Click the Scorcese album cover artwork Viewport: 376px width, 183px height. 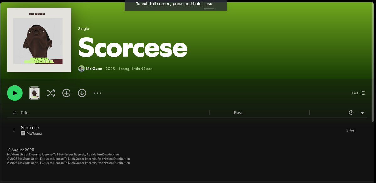click(x=39, y=39)
